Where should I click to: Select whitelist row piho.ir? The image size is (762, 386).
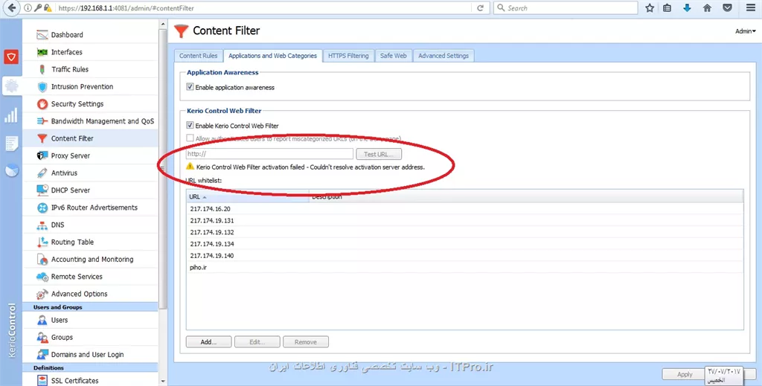tap(464, 267)
